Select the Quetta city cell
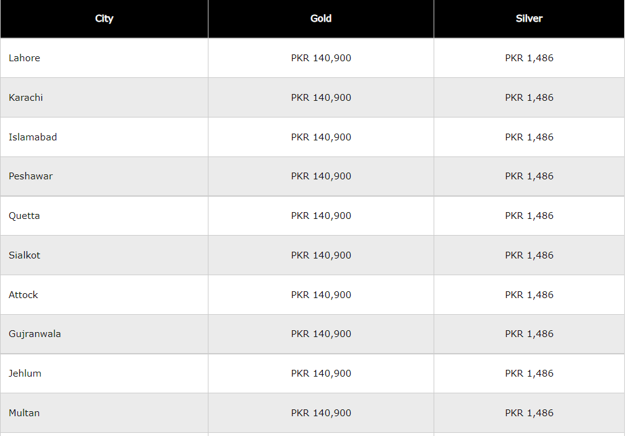This screenshot has width=626, height=436. 24,216
